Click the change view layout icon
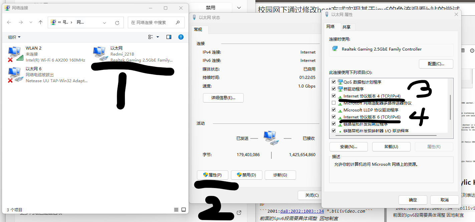Screen dimensions: 475x222 (151, 37)
